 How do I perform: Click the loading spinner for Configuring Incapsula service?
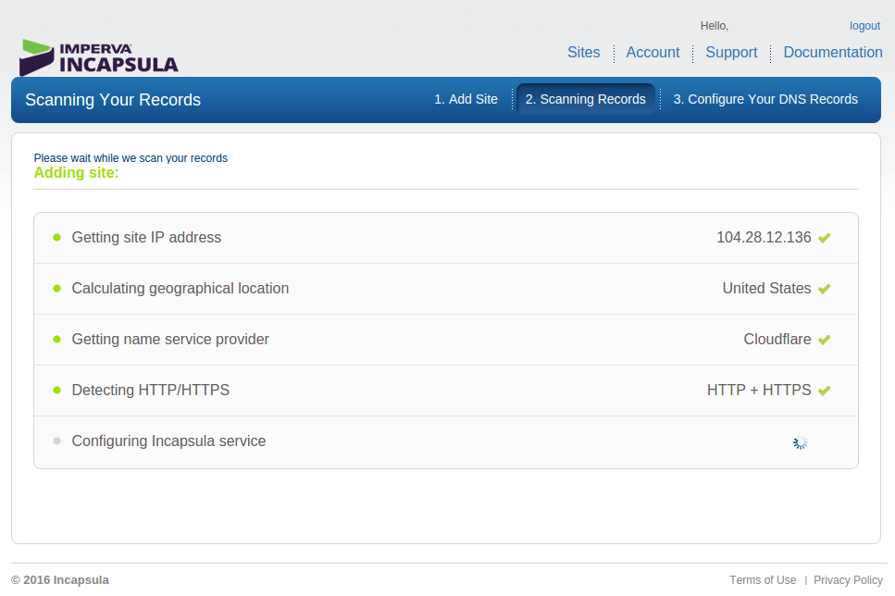(x=801, y=442)
